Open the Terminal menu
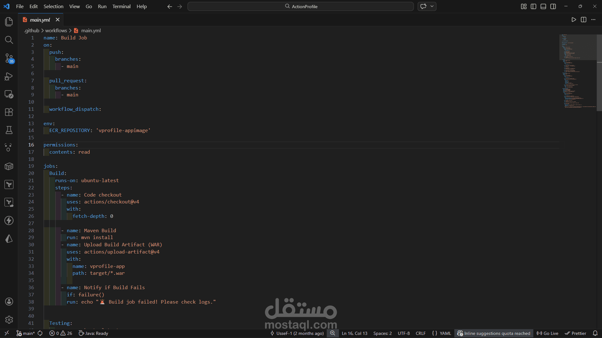The image size is (602, 338). tap(121, 6)
